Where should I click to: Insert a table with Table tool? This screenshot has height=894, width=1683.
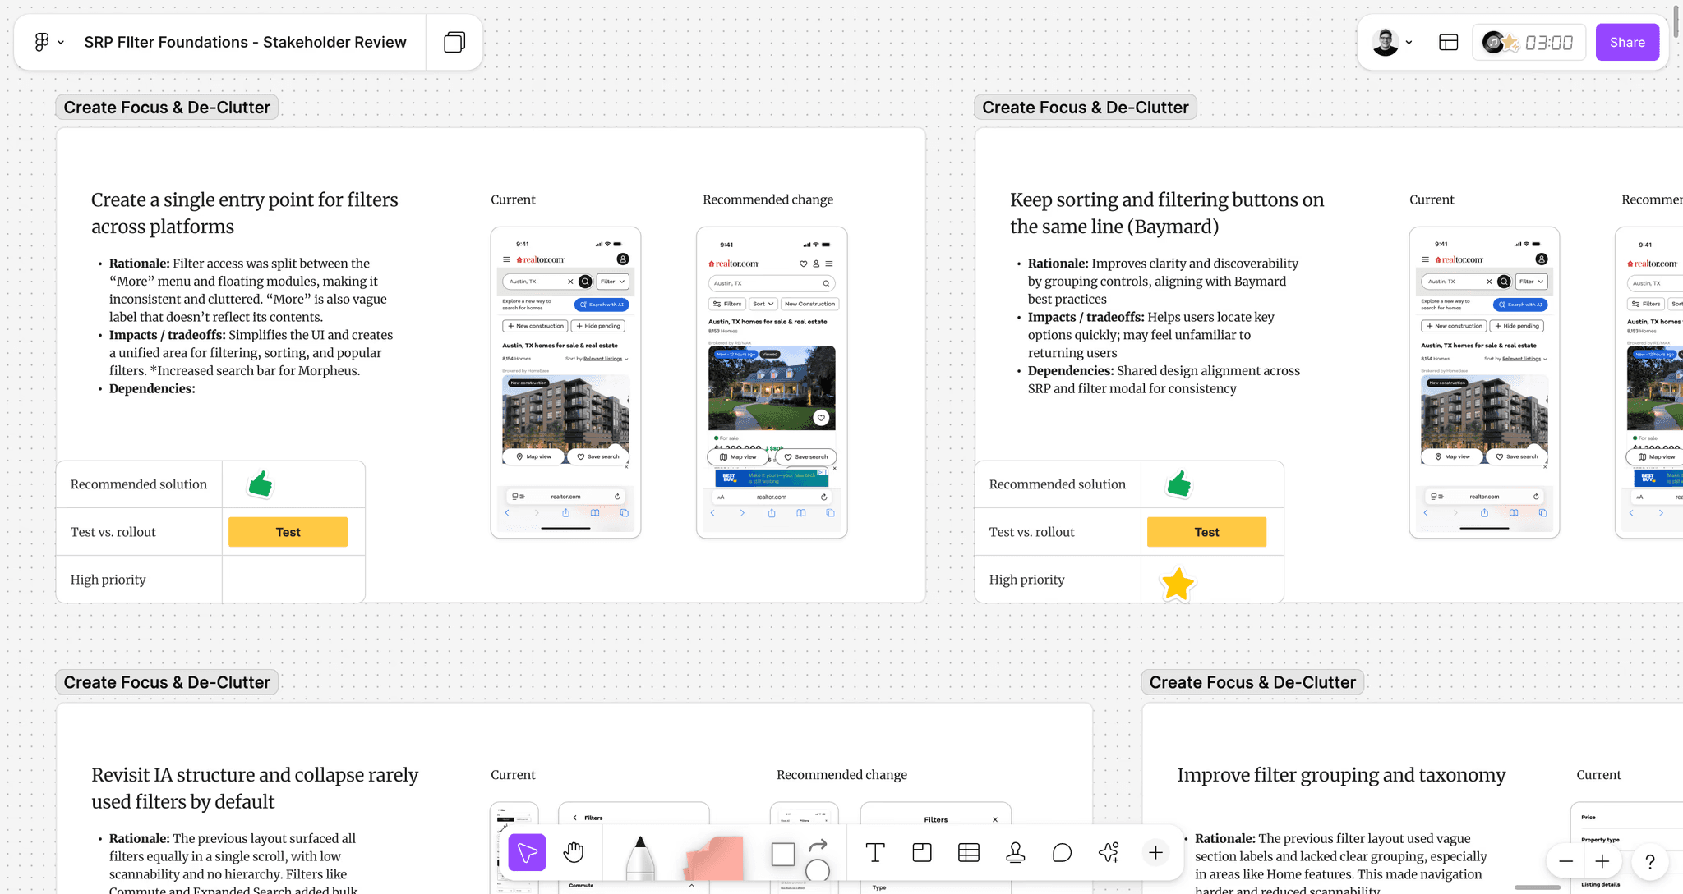[969, 853]
